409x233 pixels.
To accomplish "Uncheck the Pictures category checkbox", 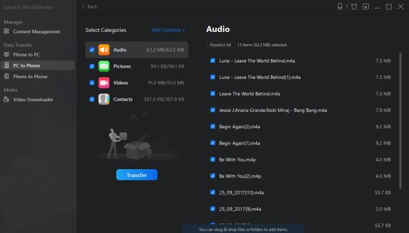I will 92,66.
